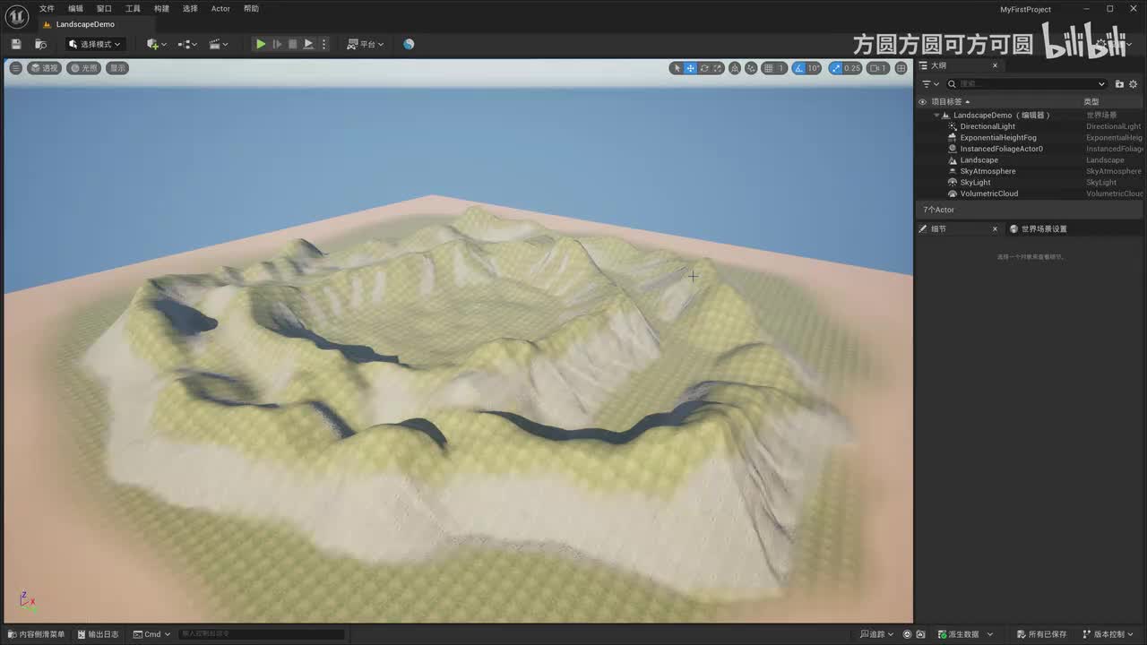This screenshot has width=1147, height=645.
Task: Click the 显示 show flags button
Action: [117, 68]
